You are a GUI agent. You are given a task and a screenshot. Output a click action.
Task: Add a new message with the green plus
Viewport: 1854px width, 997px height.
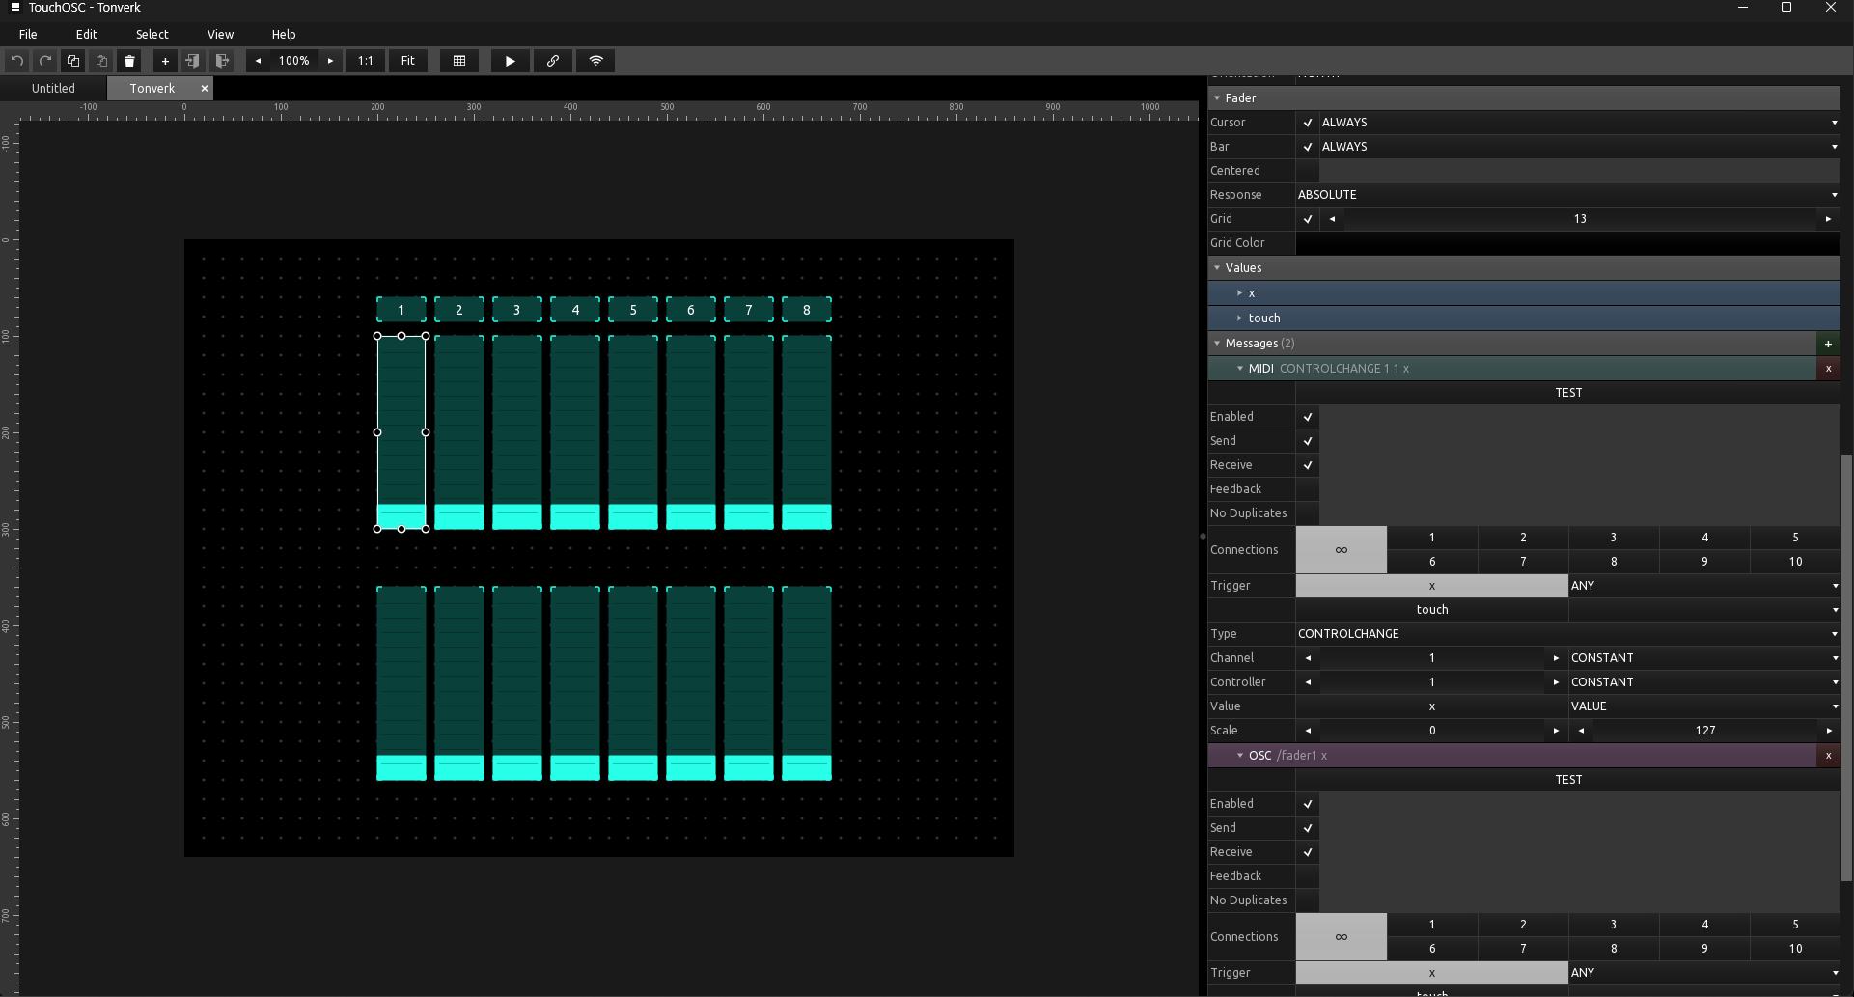(1828, 344)
